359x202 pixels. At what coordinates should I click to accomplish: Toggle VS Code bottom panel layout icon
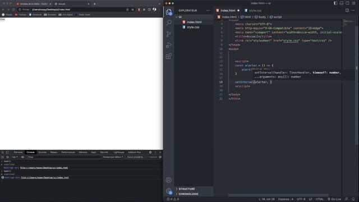[x=342, y=3]
